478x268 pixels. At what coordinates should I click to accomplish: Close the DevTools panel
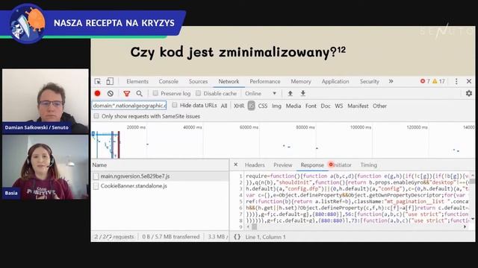(x=469, y=81)
